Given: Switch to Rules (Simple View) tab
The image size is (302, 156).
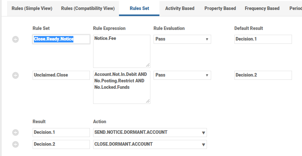Looking at the screenshot, I should (x=32, y=8).
